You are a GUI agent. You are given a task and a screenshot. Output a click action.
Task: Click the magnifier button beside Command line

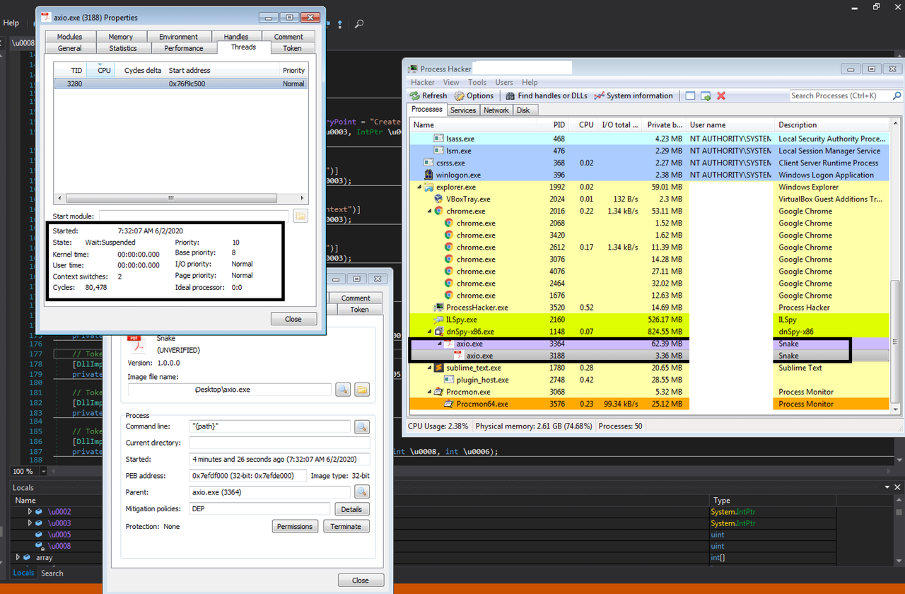361,426
